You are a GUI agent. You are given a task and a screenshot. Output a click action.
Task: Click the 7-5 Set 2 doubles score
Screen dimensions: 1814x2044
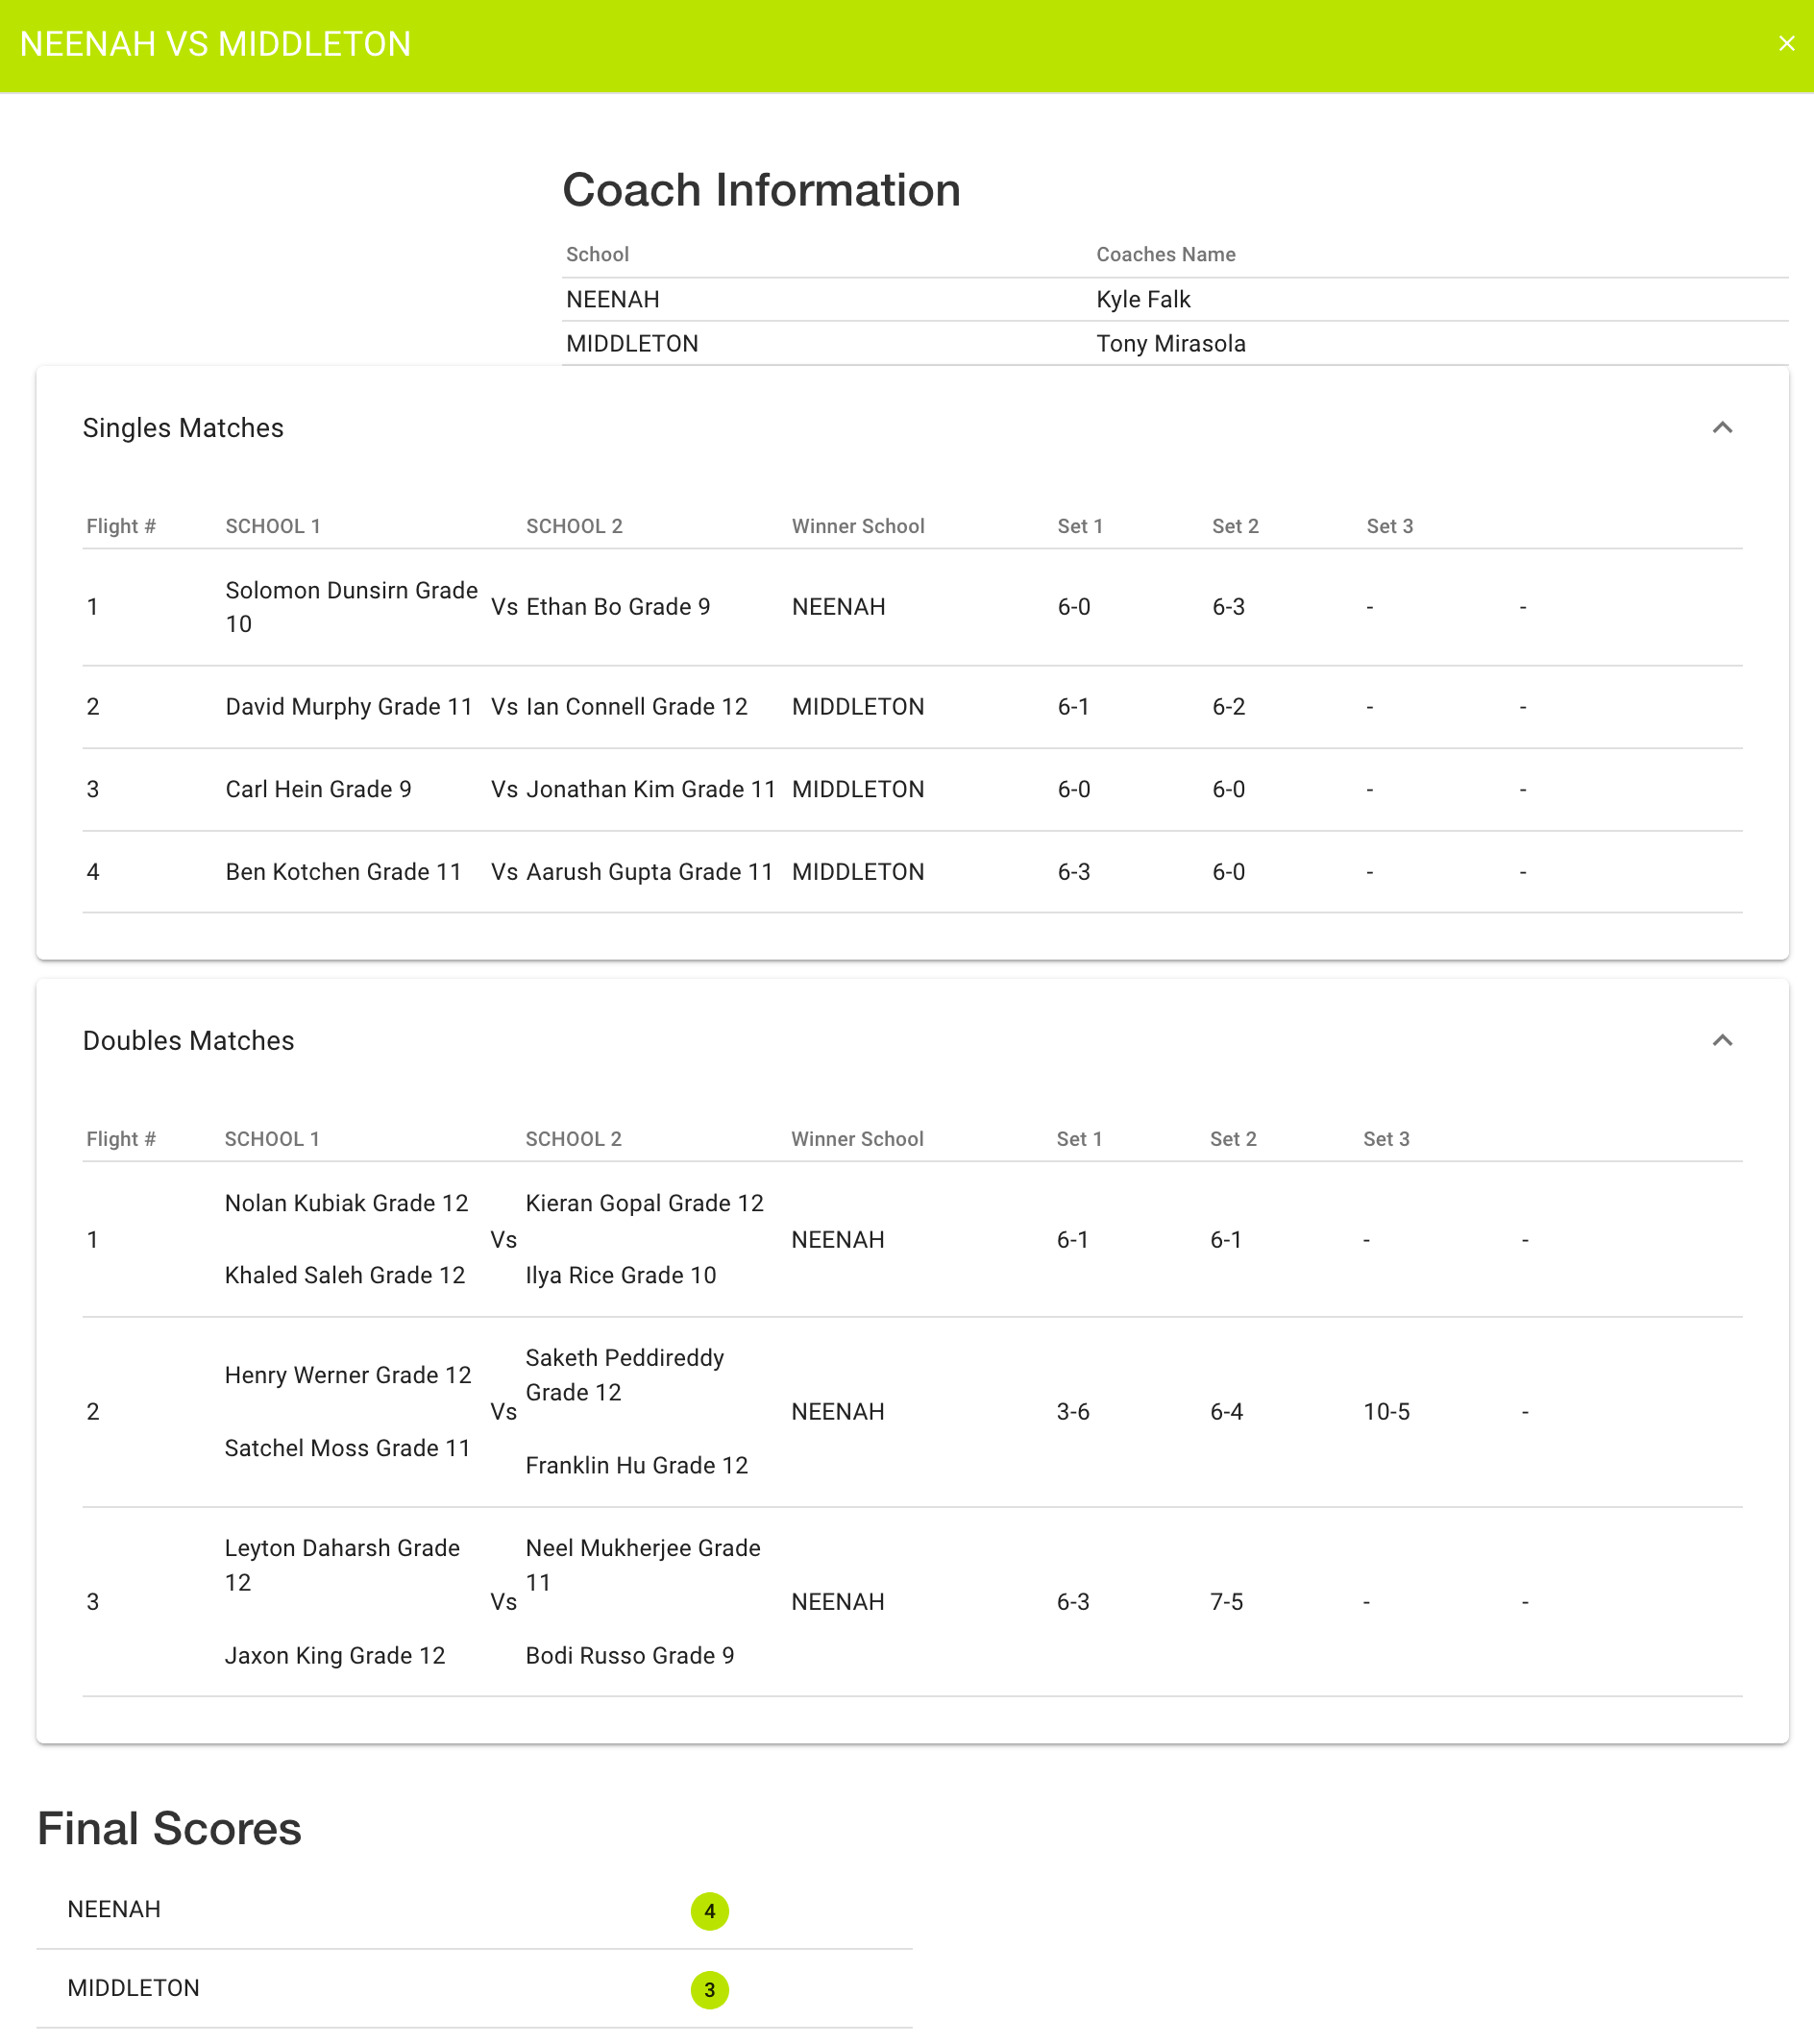click(1226, 1602)
